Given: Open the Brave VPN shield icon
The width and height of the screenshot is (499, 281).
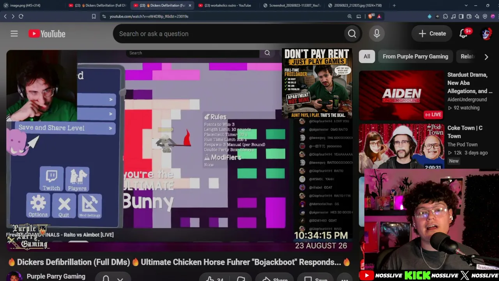Looking at the screenshot, I should click(485, 16).
